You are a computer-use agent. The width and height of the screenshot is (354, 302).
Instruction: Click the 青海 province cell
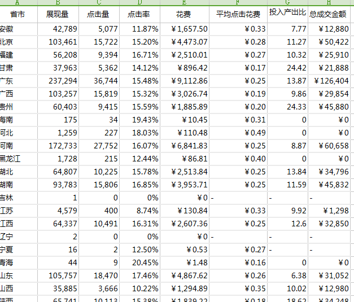[19, 262]
